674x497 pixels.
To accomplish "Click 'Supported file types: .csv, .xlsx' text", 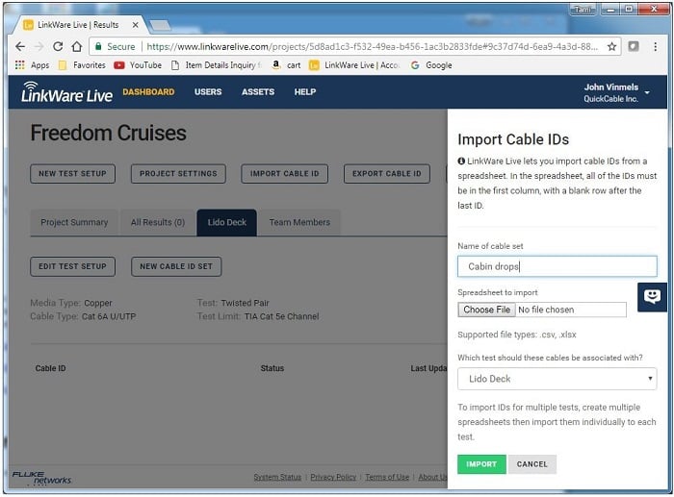I will click(x=517, y=335).
